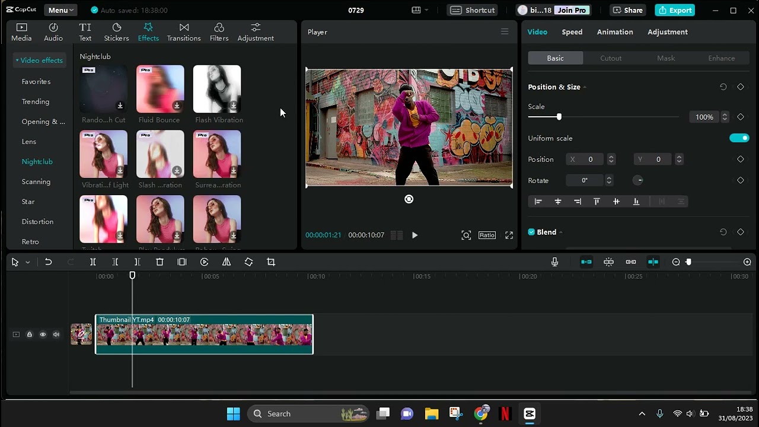Open the Audio panel
Viewport: 759px width, 427px height.
coord(53,32)
